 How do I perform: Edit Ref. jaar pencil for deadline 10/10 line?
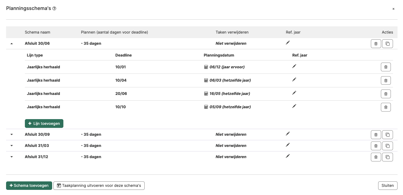pos(294,106)
